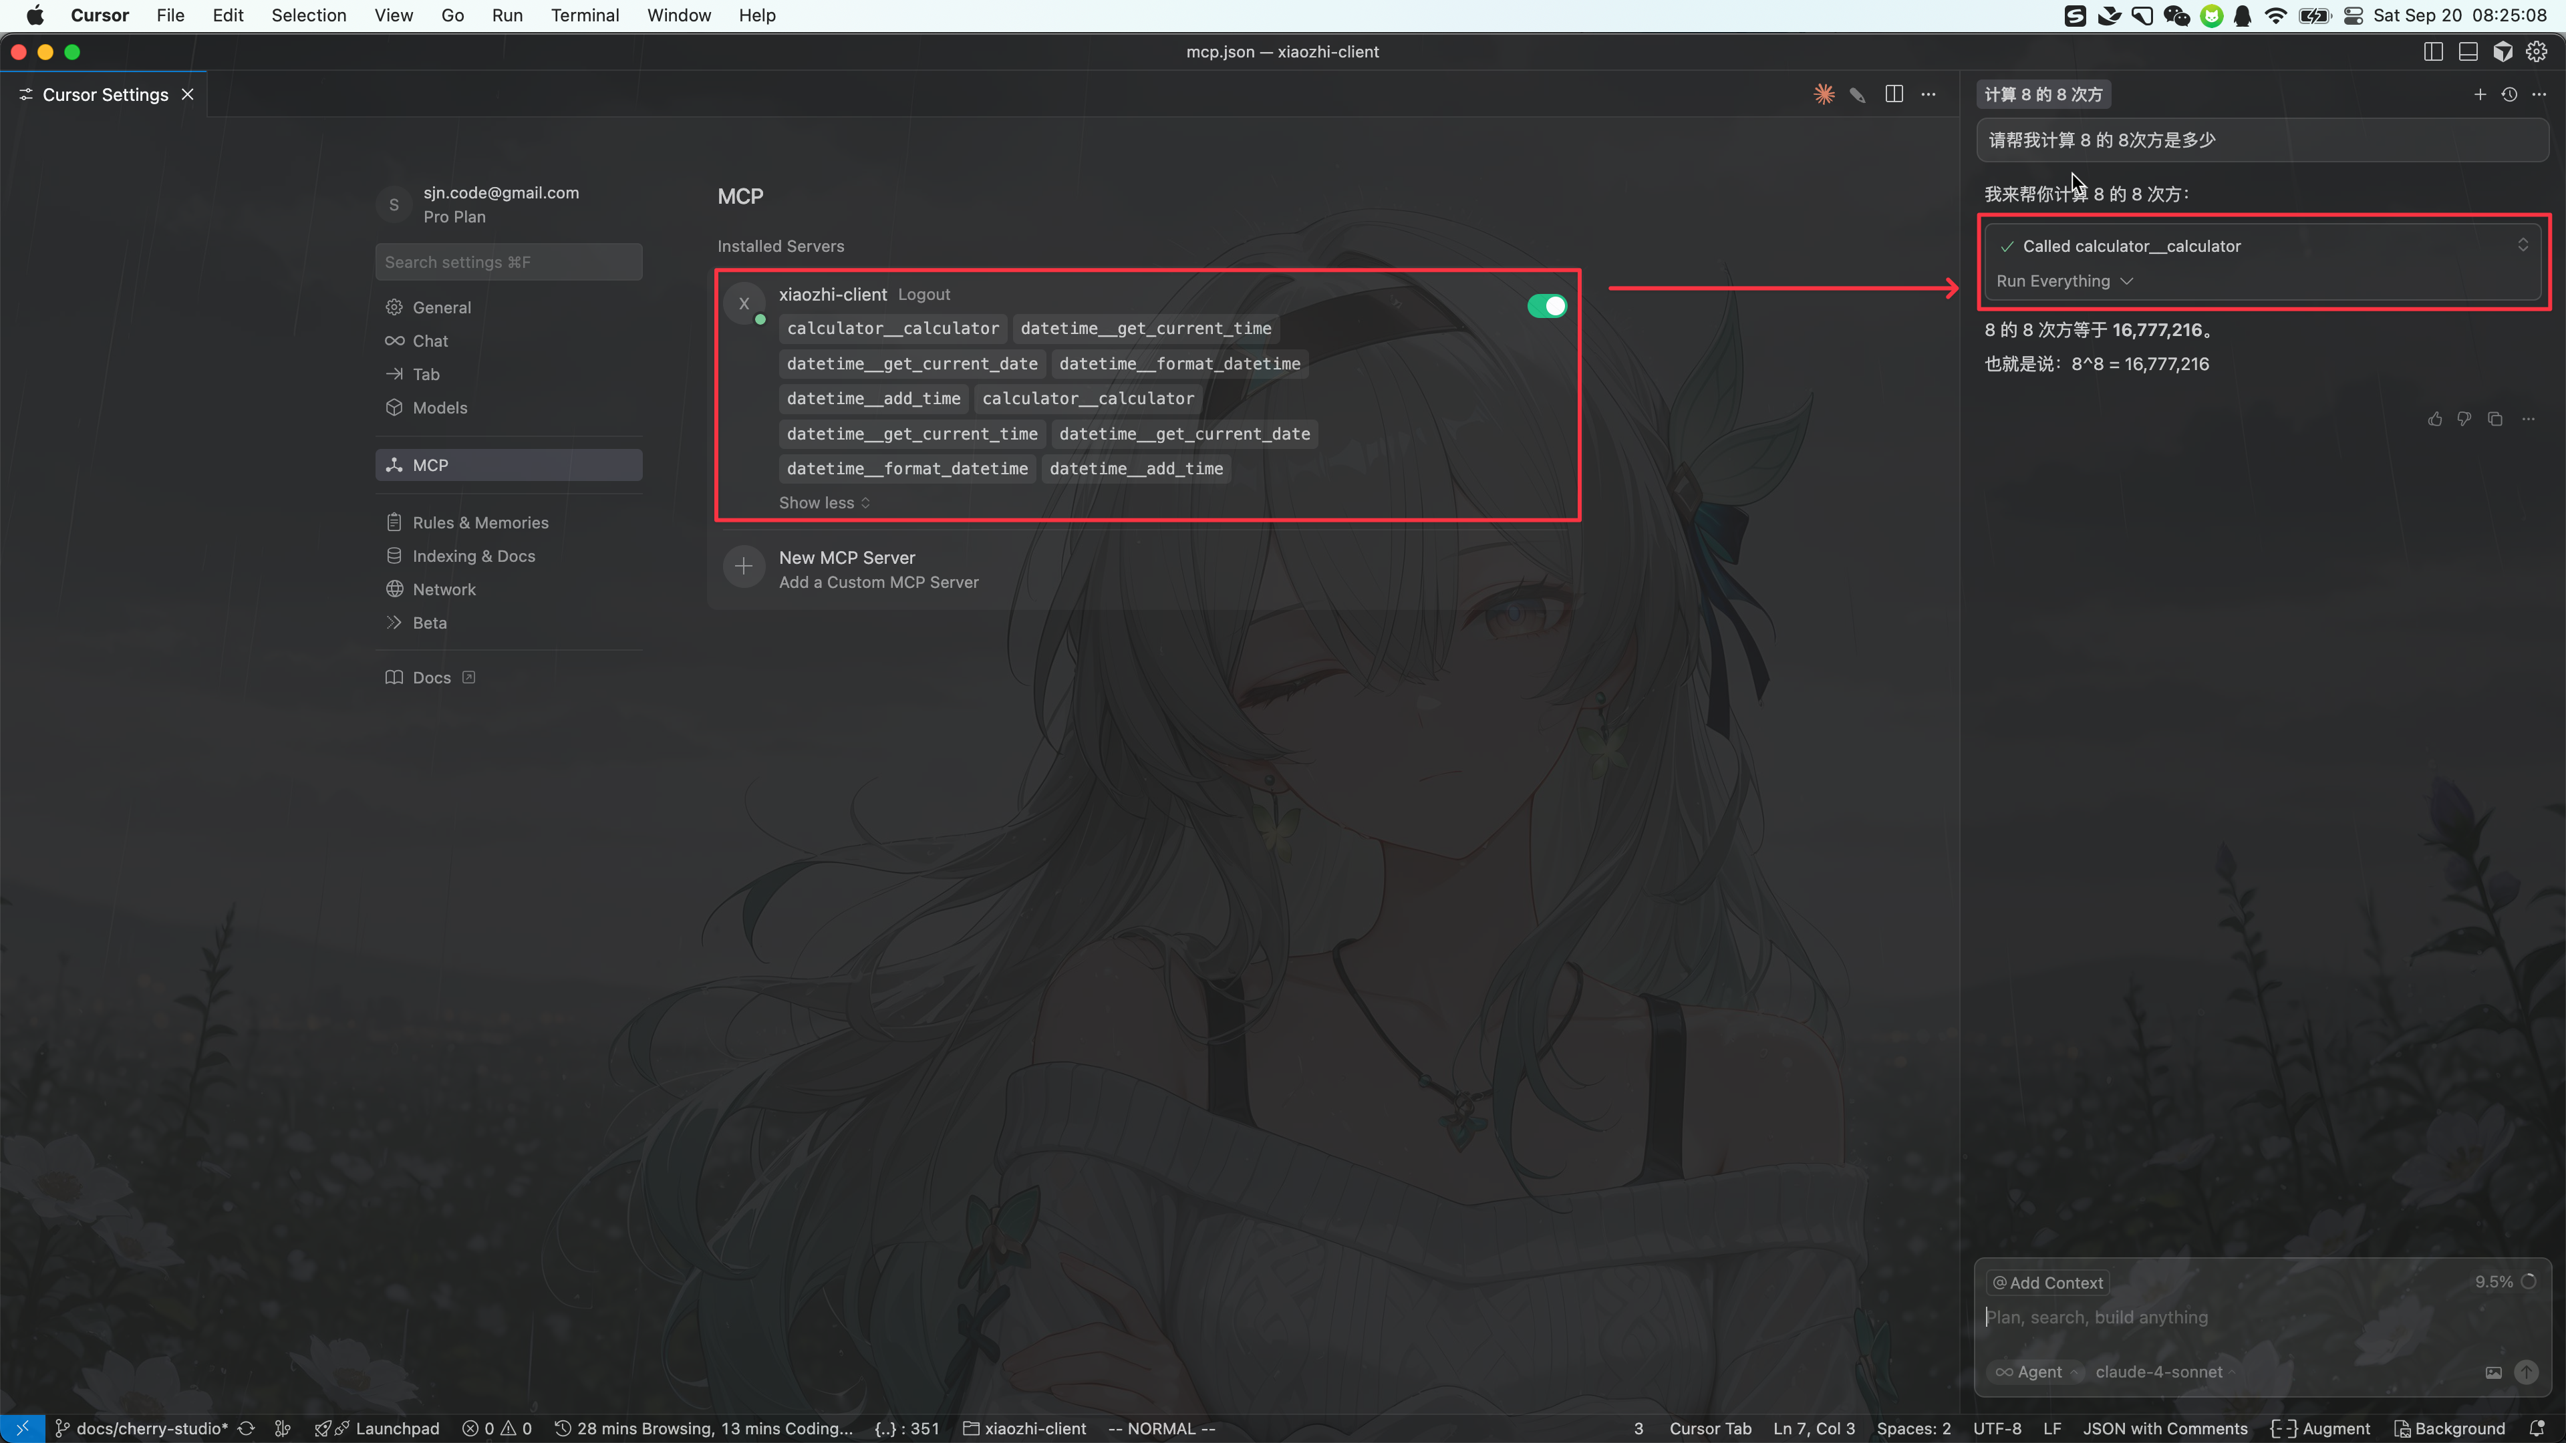
Task: Click xiaozhi-client folder in status bar
Action: point(1024,1429)
